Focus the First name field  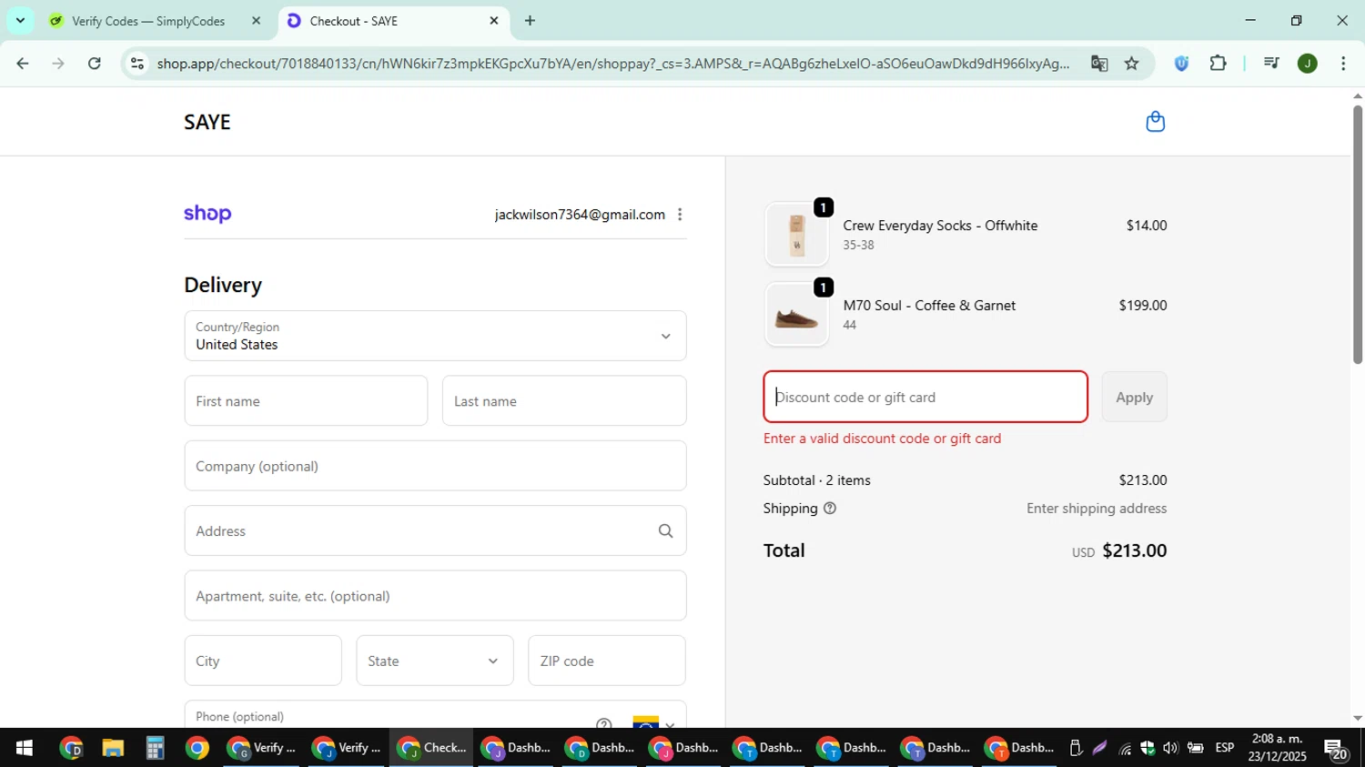(x=306, y=401)
